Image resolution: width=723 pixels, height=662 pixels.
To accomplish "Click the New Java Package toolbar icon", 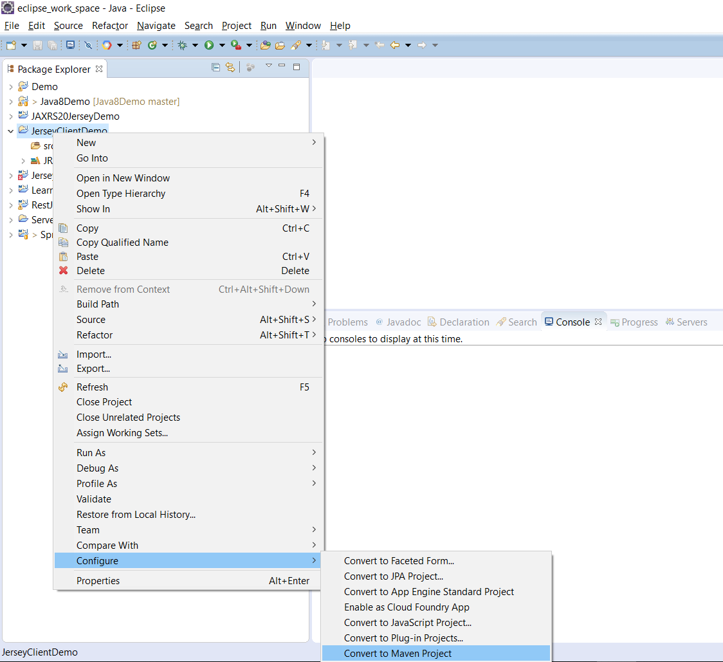I will click(x=136, y=45).
